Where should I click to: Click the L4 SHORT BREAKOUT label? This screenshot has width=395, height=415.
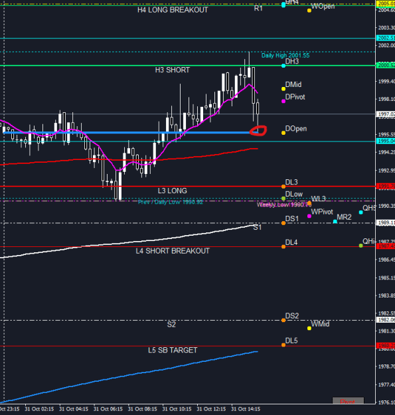[173, 251]
